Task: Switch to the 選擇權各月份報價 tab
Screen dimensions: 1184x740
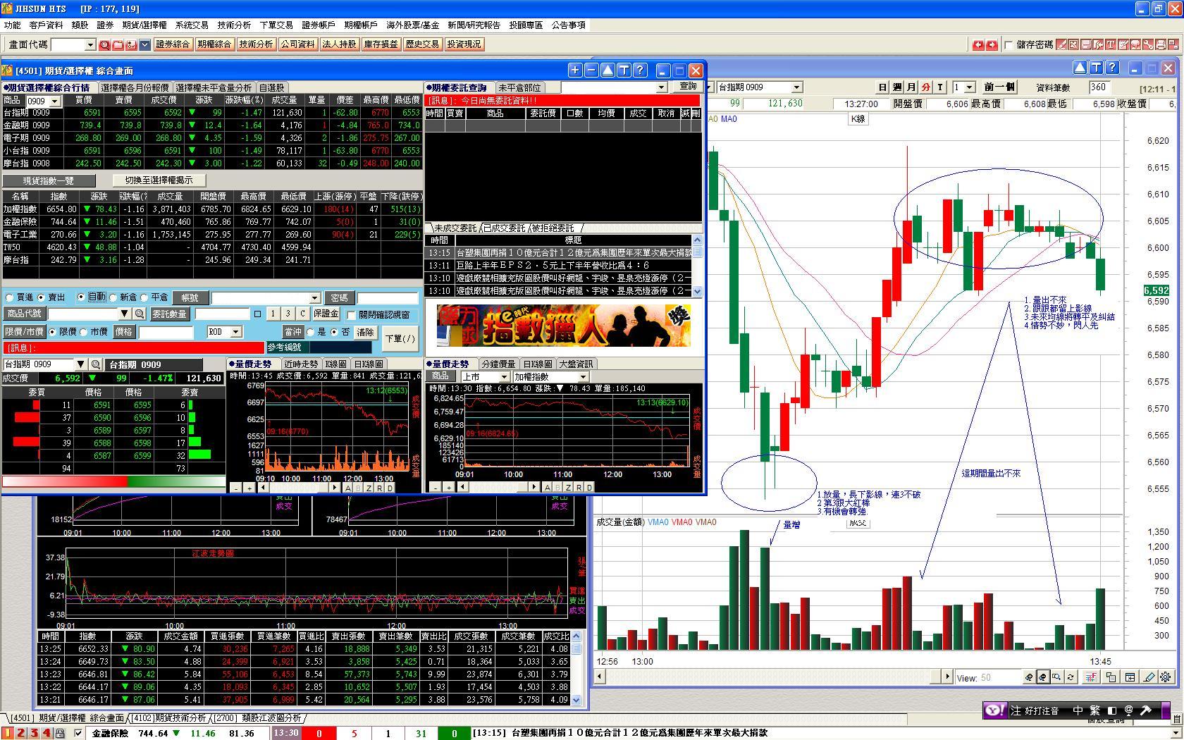Action: click(135, 88)
